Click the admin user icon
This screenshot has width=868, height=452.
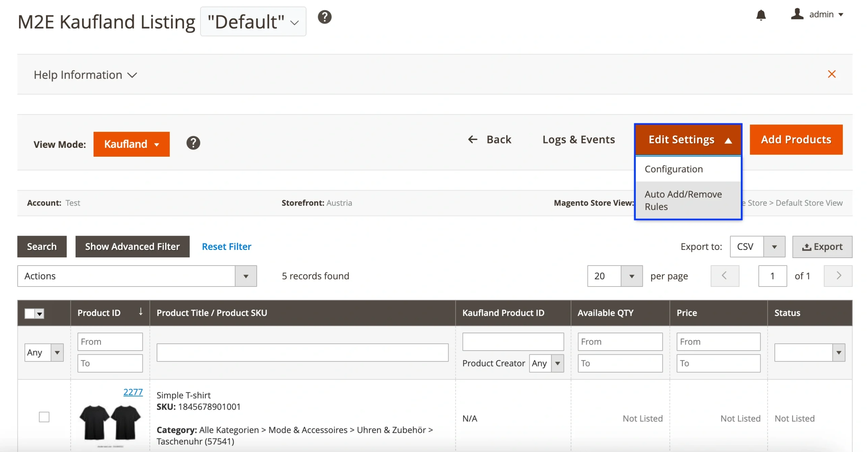coord(797,14)
